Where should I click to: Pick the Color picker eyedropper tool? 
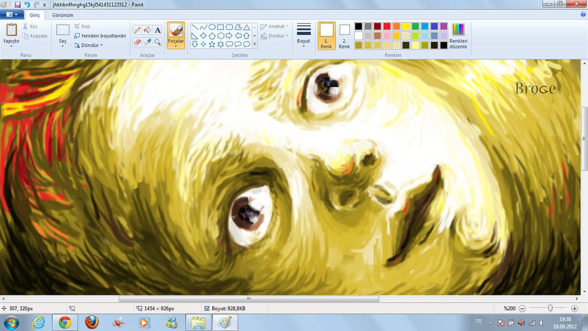pos(147,42)
